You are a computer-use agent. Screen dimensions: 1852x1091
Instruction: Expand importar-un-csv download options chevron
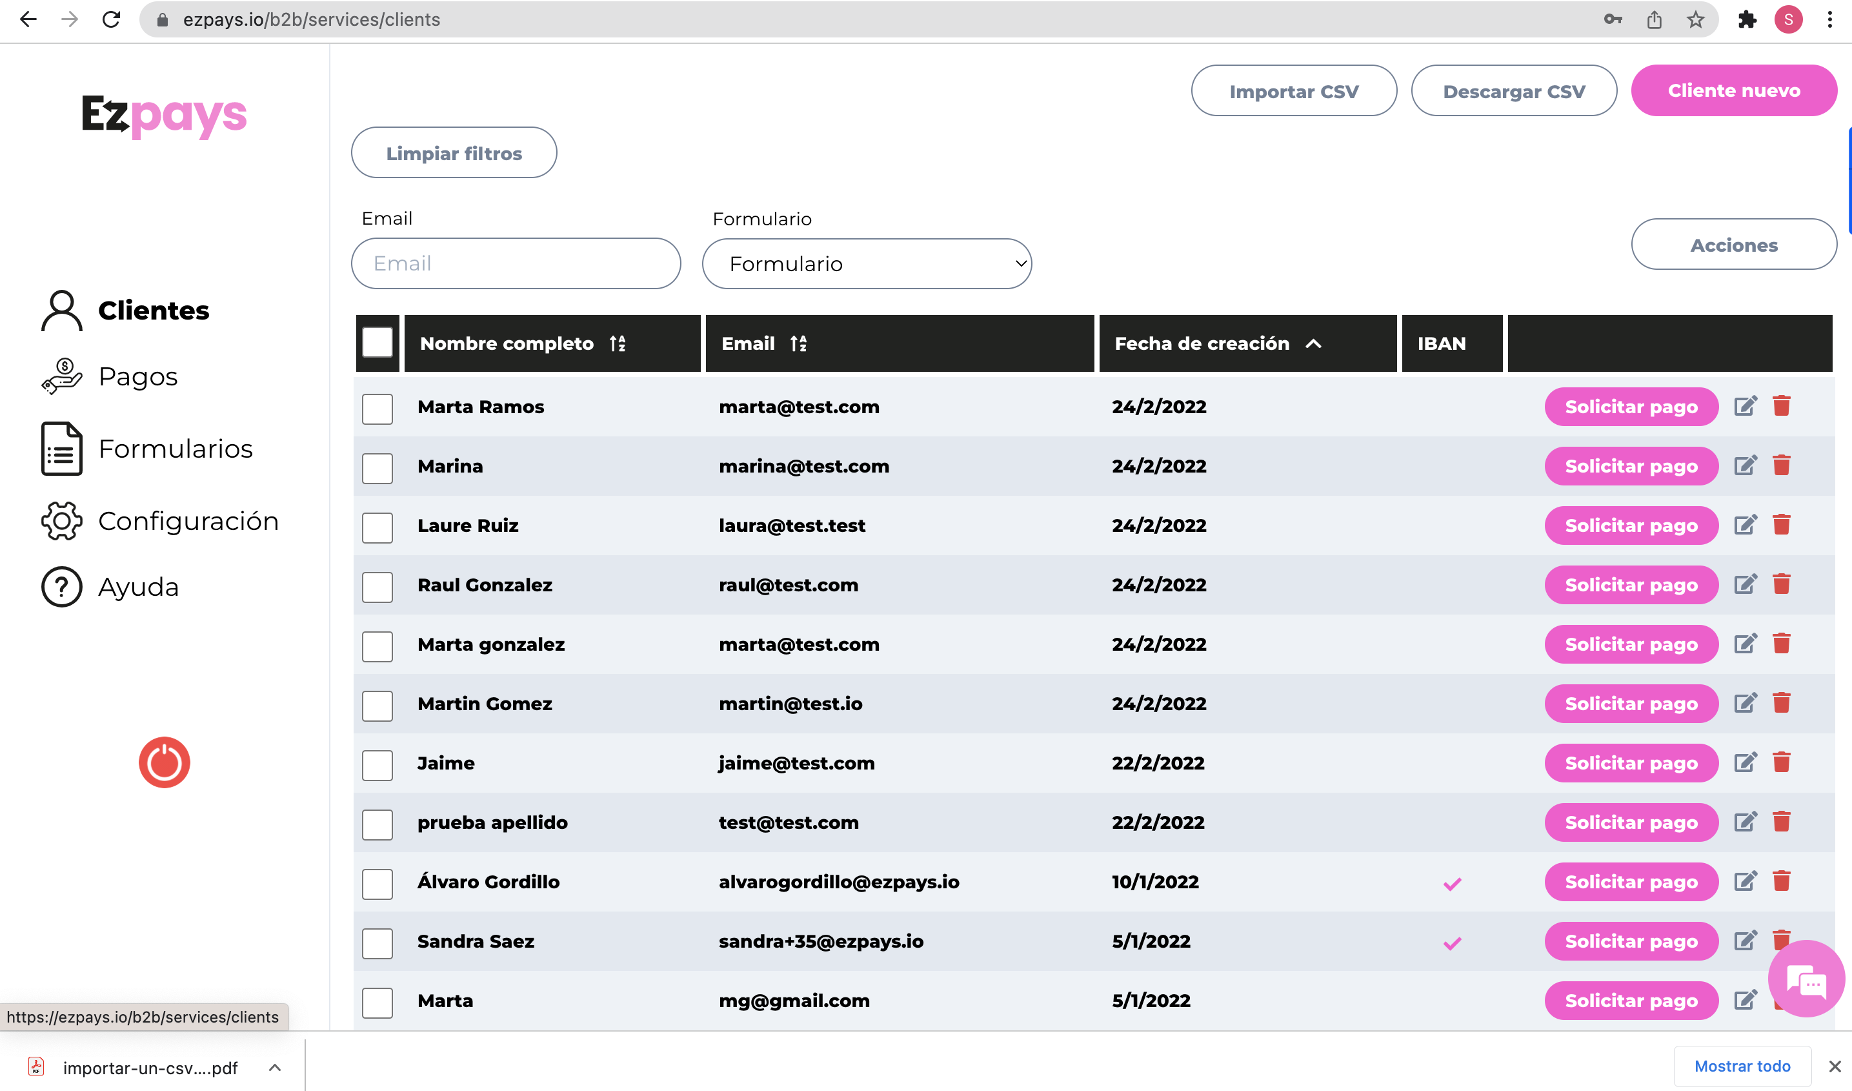click(275, 1068)
